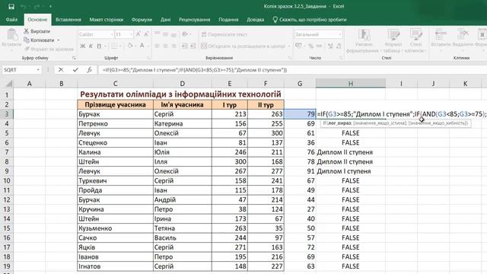Viewport: 487px width, 274px height.
Task: Click inside the formula bar text
Action: coord(195,70)
